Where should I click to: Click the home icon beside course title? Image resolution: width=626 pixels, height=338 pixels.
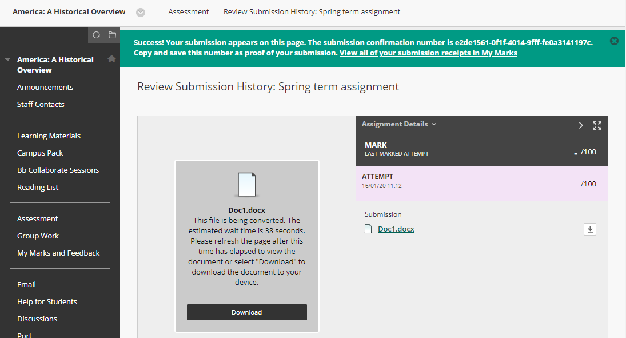tap(112, 59)
